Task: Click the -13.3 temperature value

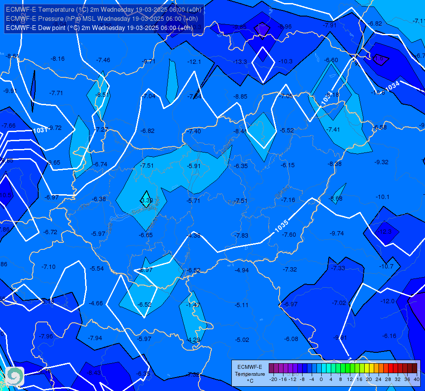Action: click(240, 62)
